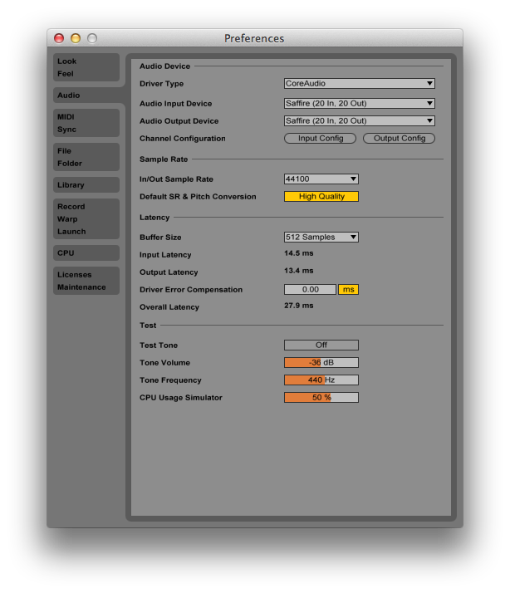Click the Driver Error Compensation label
Viewport: 510px width, 593px height.
(191, 290)
